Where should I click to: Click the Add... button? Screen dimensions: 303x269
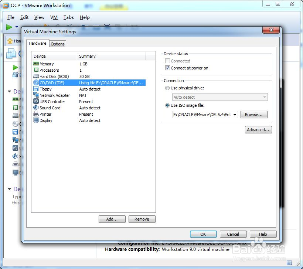pyautogui.click(x=112, y=219)
